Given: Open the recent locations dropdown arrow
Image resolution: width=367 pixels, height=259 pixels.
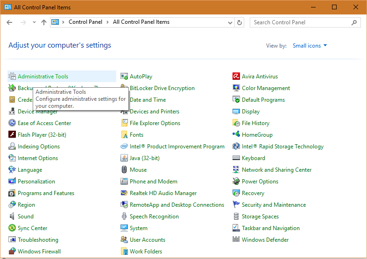Looking at the screenshot, I should point(34,22).
